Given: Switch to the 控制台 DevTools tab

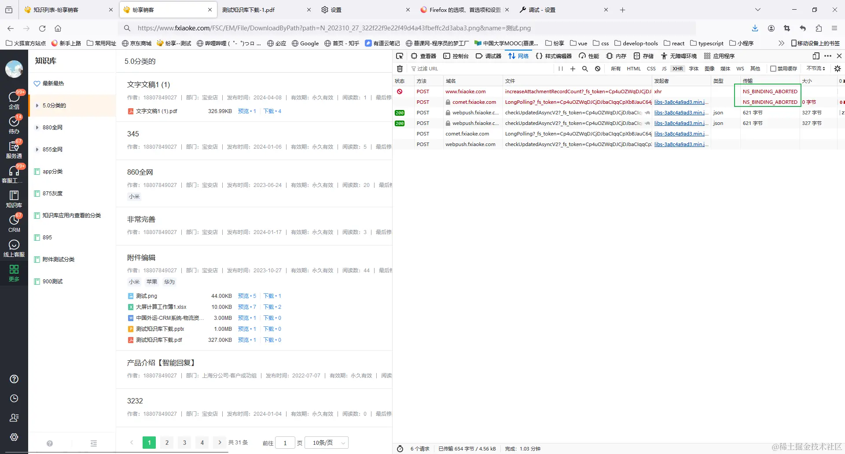Looking at the screenshot, I should (456, 56).
